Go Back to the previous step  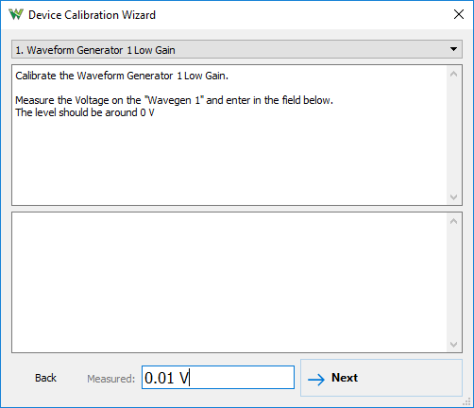[45, 378]
